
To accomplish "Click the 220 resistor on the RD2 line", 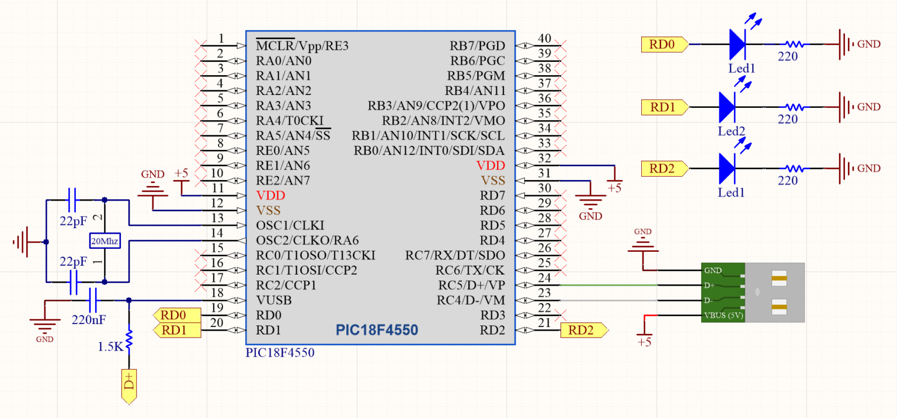I will click(x=794, y=168).
